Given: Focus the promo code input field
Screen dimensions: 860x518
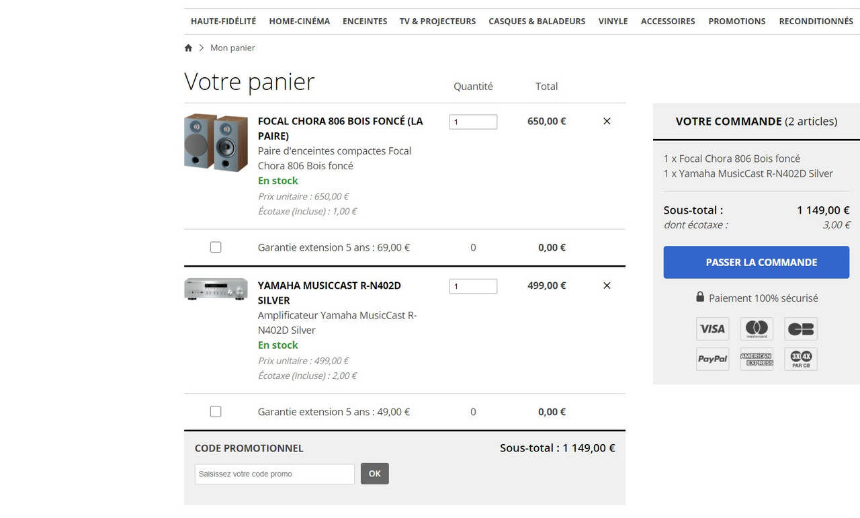Looking at the screenshot, I should [275, 474].
